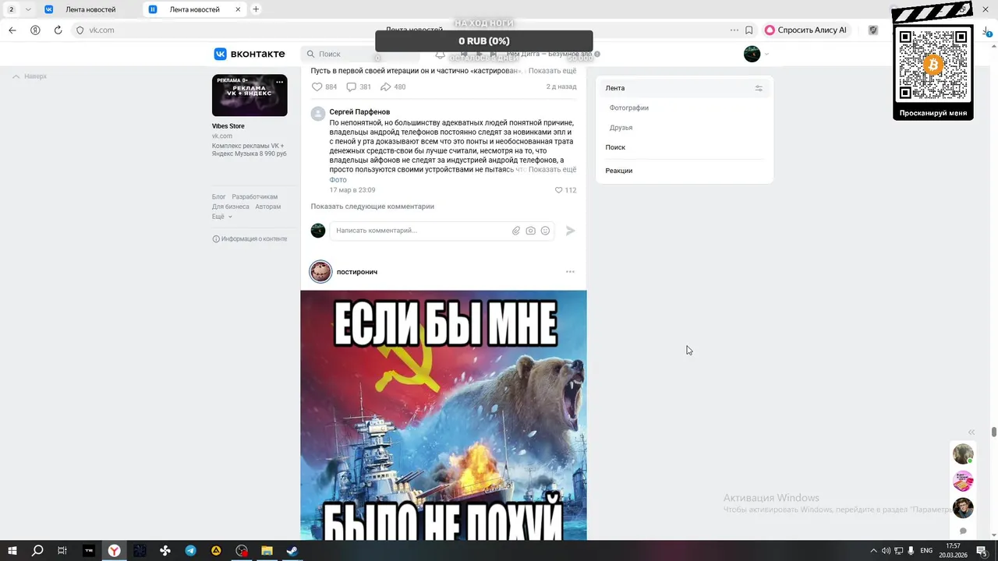Open the Фото link under the comment
998x561 pixels.
click(x=338, y=180)
